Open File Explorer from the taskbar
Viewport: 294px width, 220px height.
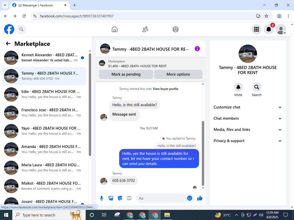click(x=167, y=215)
